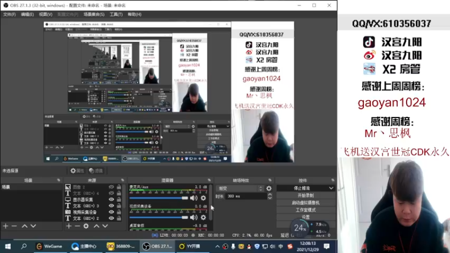The image size is (450, 253).
Task: Open WeGame from the taskbar
Action: point(49,246)
